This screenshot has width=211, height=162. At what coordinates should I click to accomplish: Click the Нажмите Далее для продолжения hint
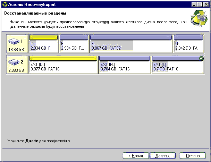pyautogui.click(x=39, y=141)
